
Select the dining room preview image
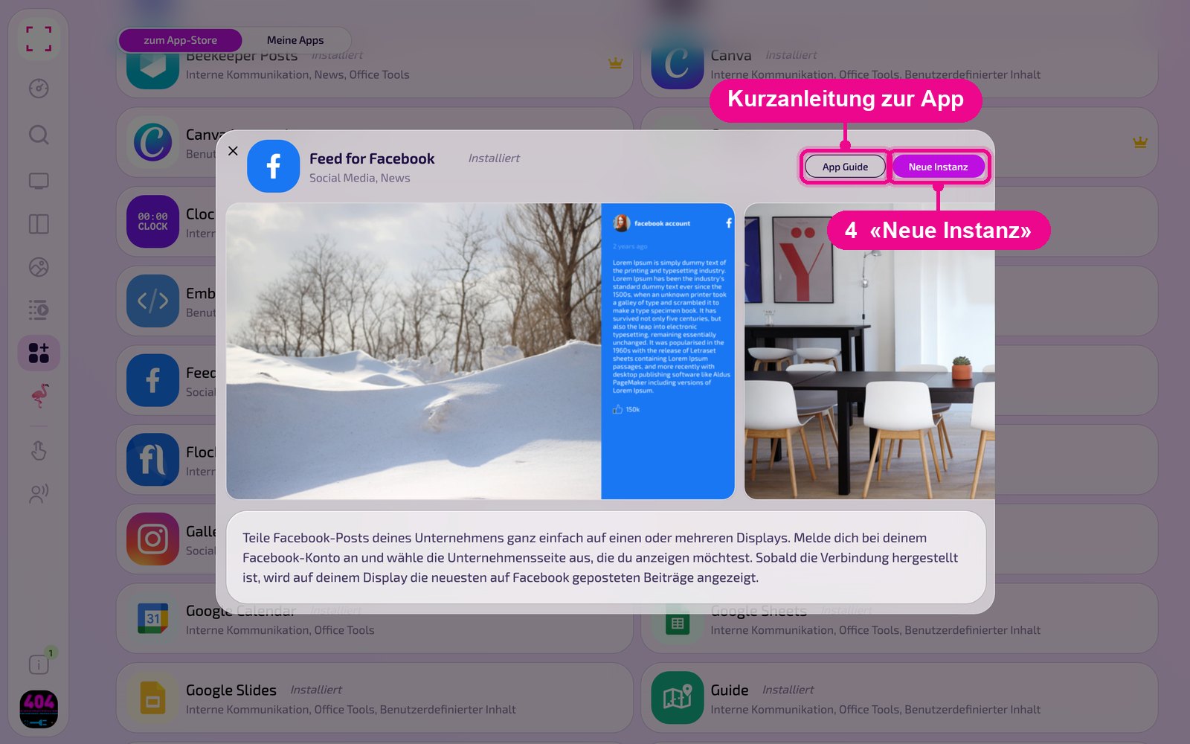click(x=869, y=351)
